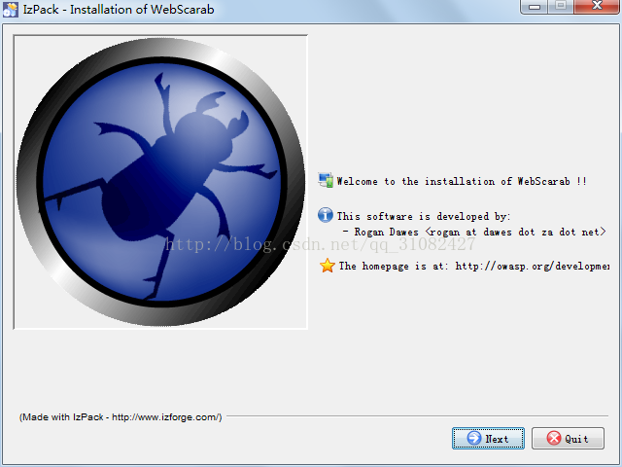The width and height of the screenshot is (622, 467).
Task: Click the Next button
Action: click(x=488, y=439)
